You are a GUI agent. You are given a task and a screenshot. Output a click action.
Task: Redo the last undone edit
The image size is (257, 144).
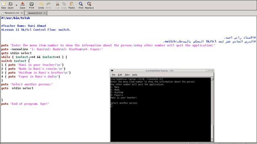[x=49, y=5]
